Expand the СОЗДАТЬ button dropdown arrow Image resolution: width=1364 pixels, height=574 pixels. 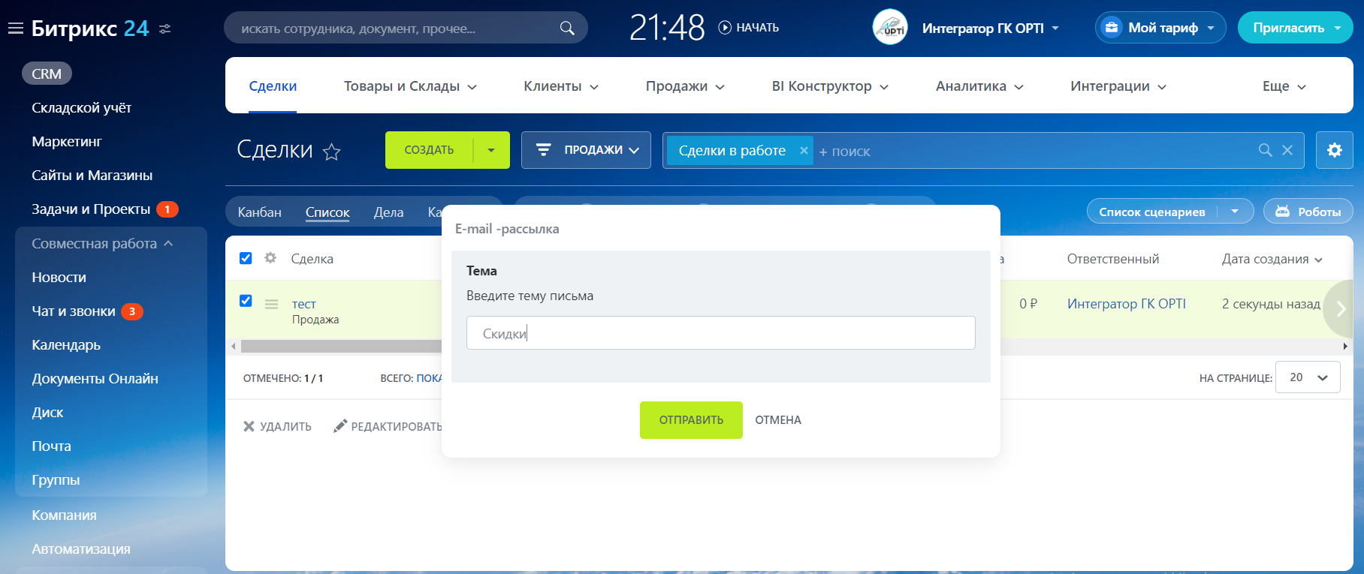click(x=491, y=150)
